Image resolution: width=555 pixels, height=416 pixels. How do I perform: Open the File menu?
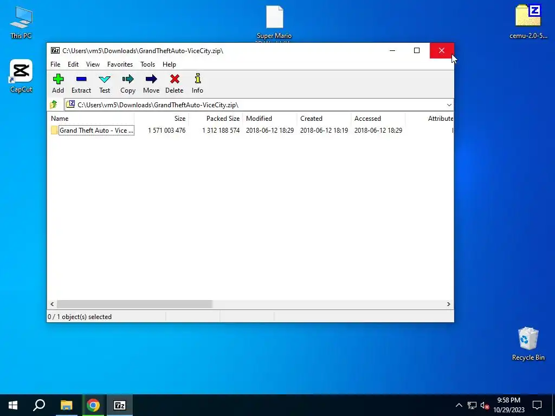(x=55, y=64)
